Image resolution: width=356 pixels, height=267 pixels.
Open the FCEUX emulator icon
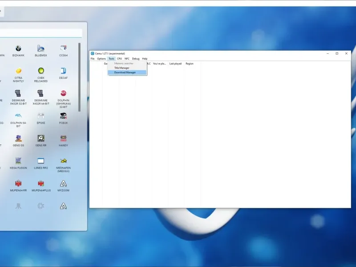63,116
